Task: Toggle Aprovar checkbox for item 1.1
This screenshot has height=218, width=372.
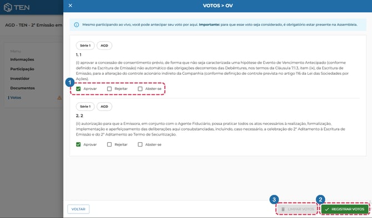Action: (x=78, y=89)
